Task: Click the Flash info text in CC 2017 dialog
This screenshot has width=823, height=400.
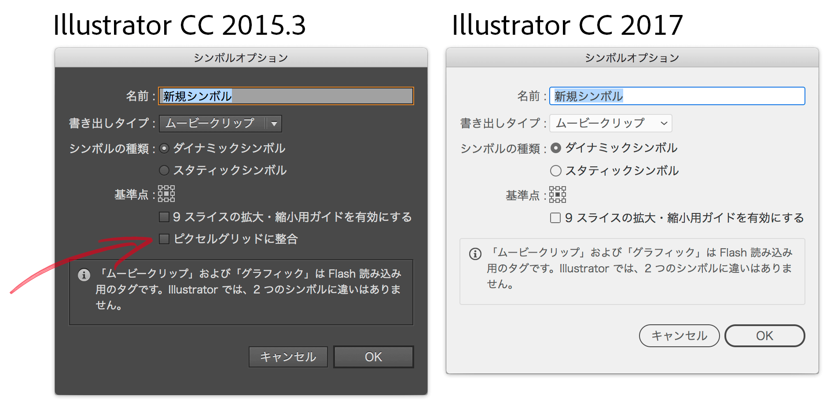Action: pyautogui.click(x=639, y=268)
